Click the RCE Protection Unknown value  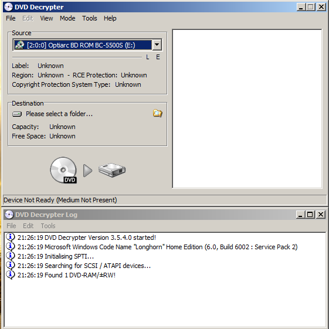tap(134, 75)
